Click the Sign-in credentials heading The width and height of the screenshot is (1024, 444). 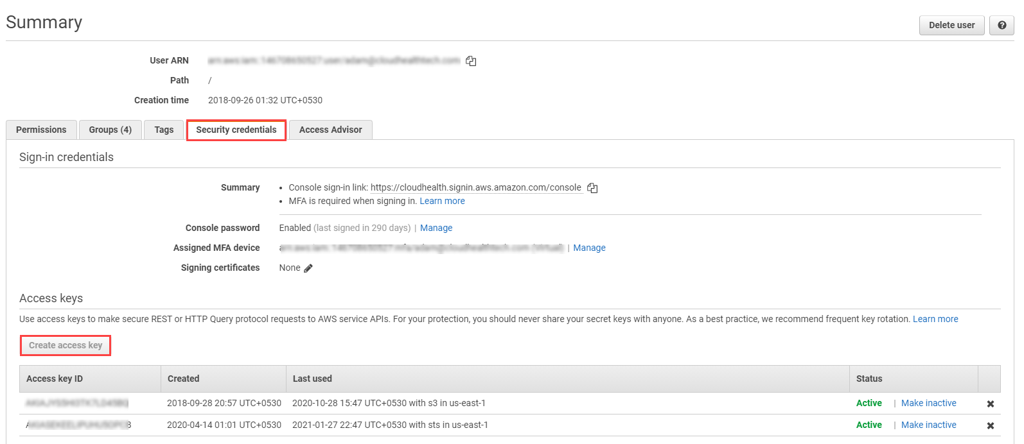click(x=66, y=157)
